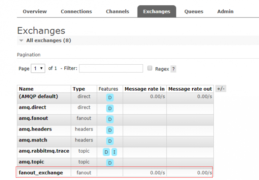Sort by Message rate in column header
The image size is (259, 180).
point(144,89)
